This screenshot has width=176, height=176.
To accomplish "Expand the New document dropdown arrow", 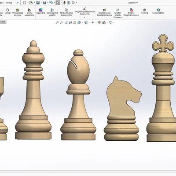I will (x=28, y=3).
